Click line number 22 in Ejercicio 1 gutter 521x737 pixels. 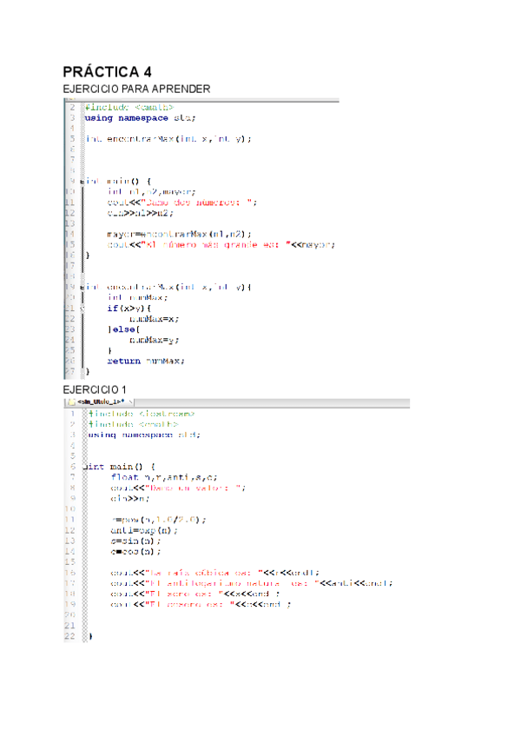(69, 636)
